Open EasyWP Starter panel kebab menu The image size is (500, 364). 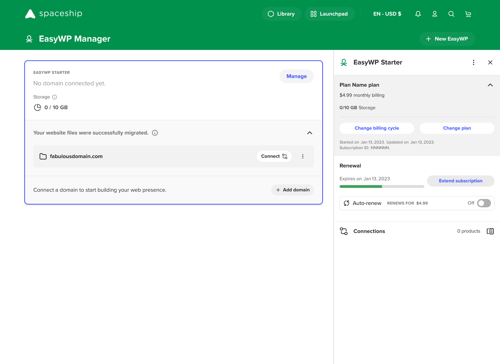click(x=474, y=62)
